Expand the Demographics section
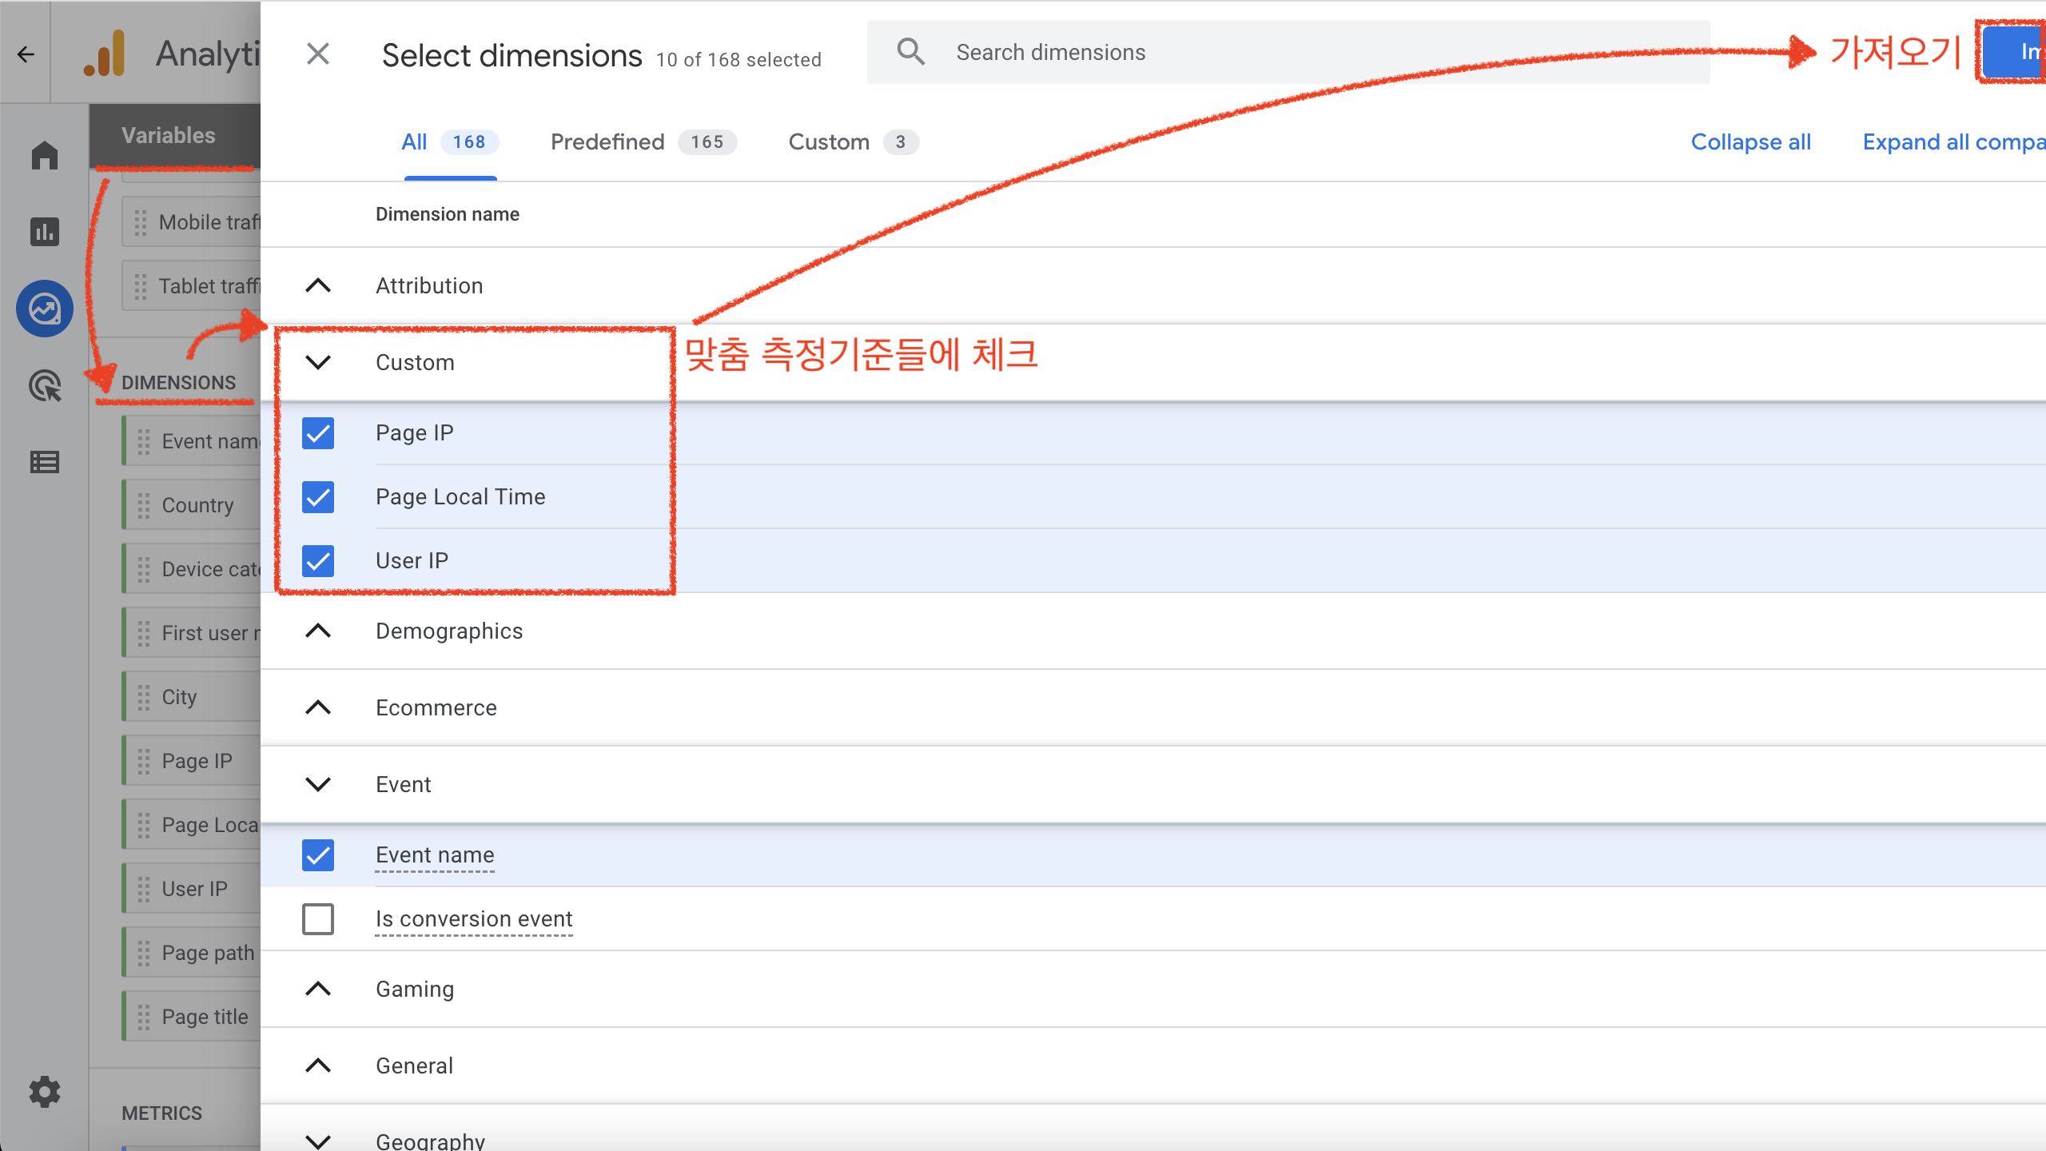Viewport: 2046px width, 1151px height. [318, 631]
